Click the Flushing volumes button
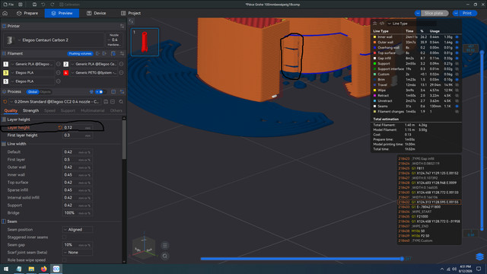Image resolution: width=487 pixels, height=274 pixels. point(80,53)
